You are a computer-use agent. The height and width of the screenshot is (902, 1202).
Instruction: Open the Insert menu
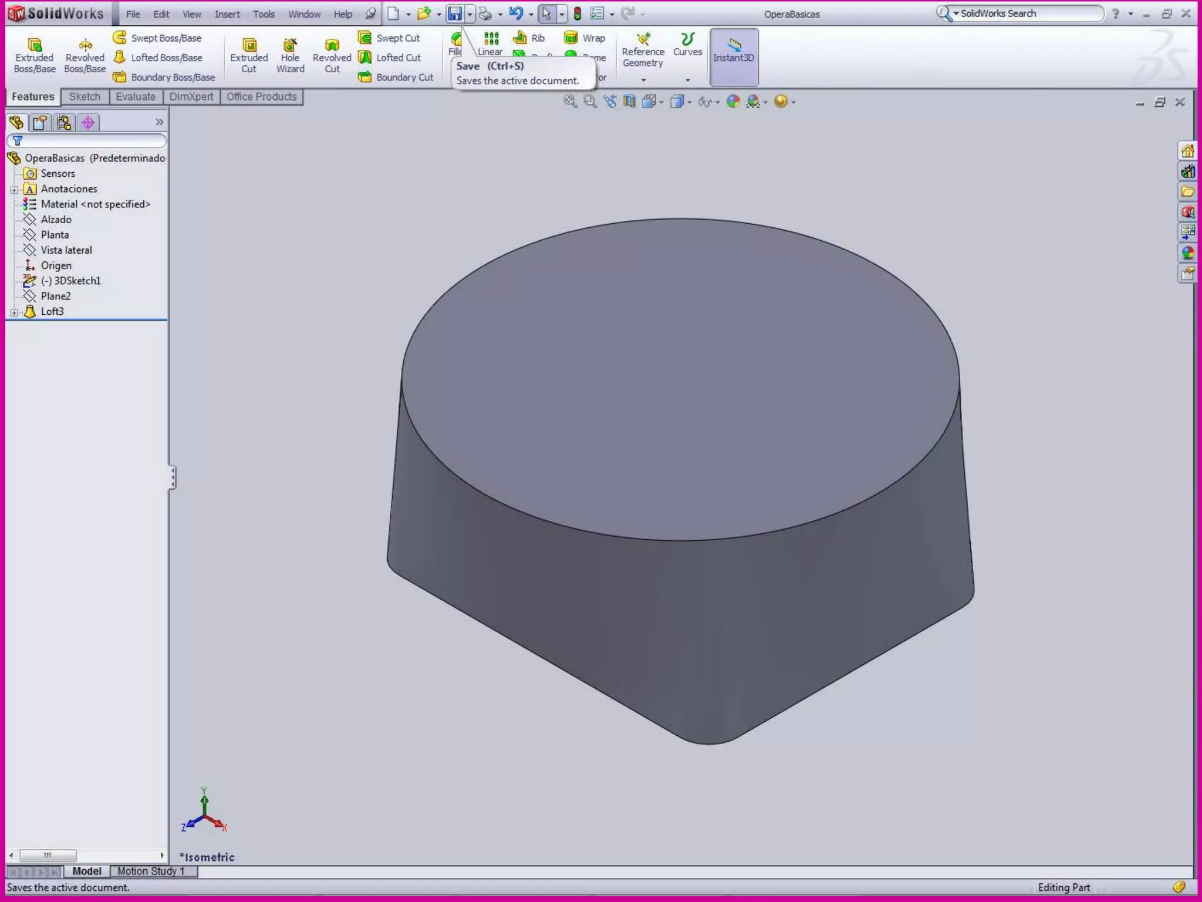pyautogui.click(x=227, y=14)
